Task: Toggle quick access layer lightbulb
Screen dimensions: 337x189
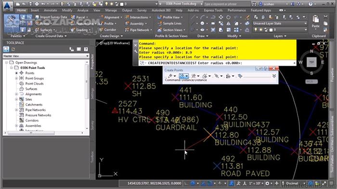Action: (x=106, y=4)
